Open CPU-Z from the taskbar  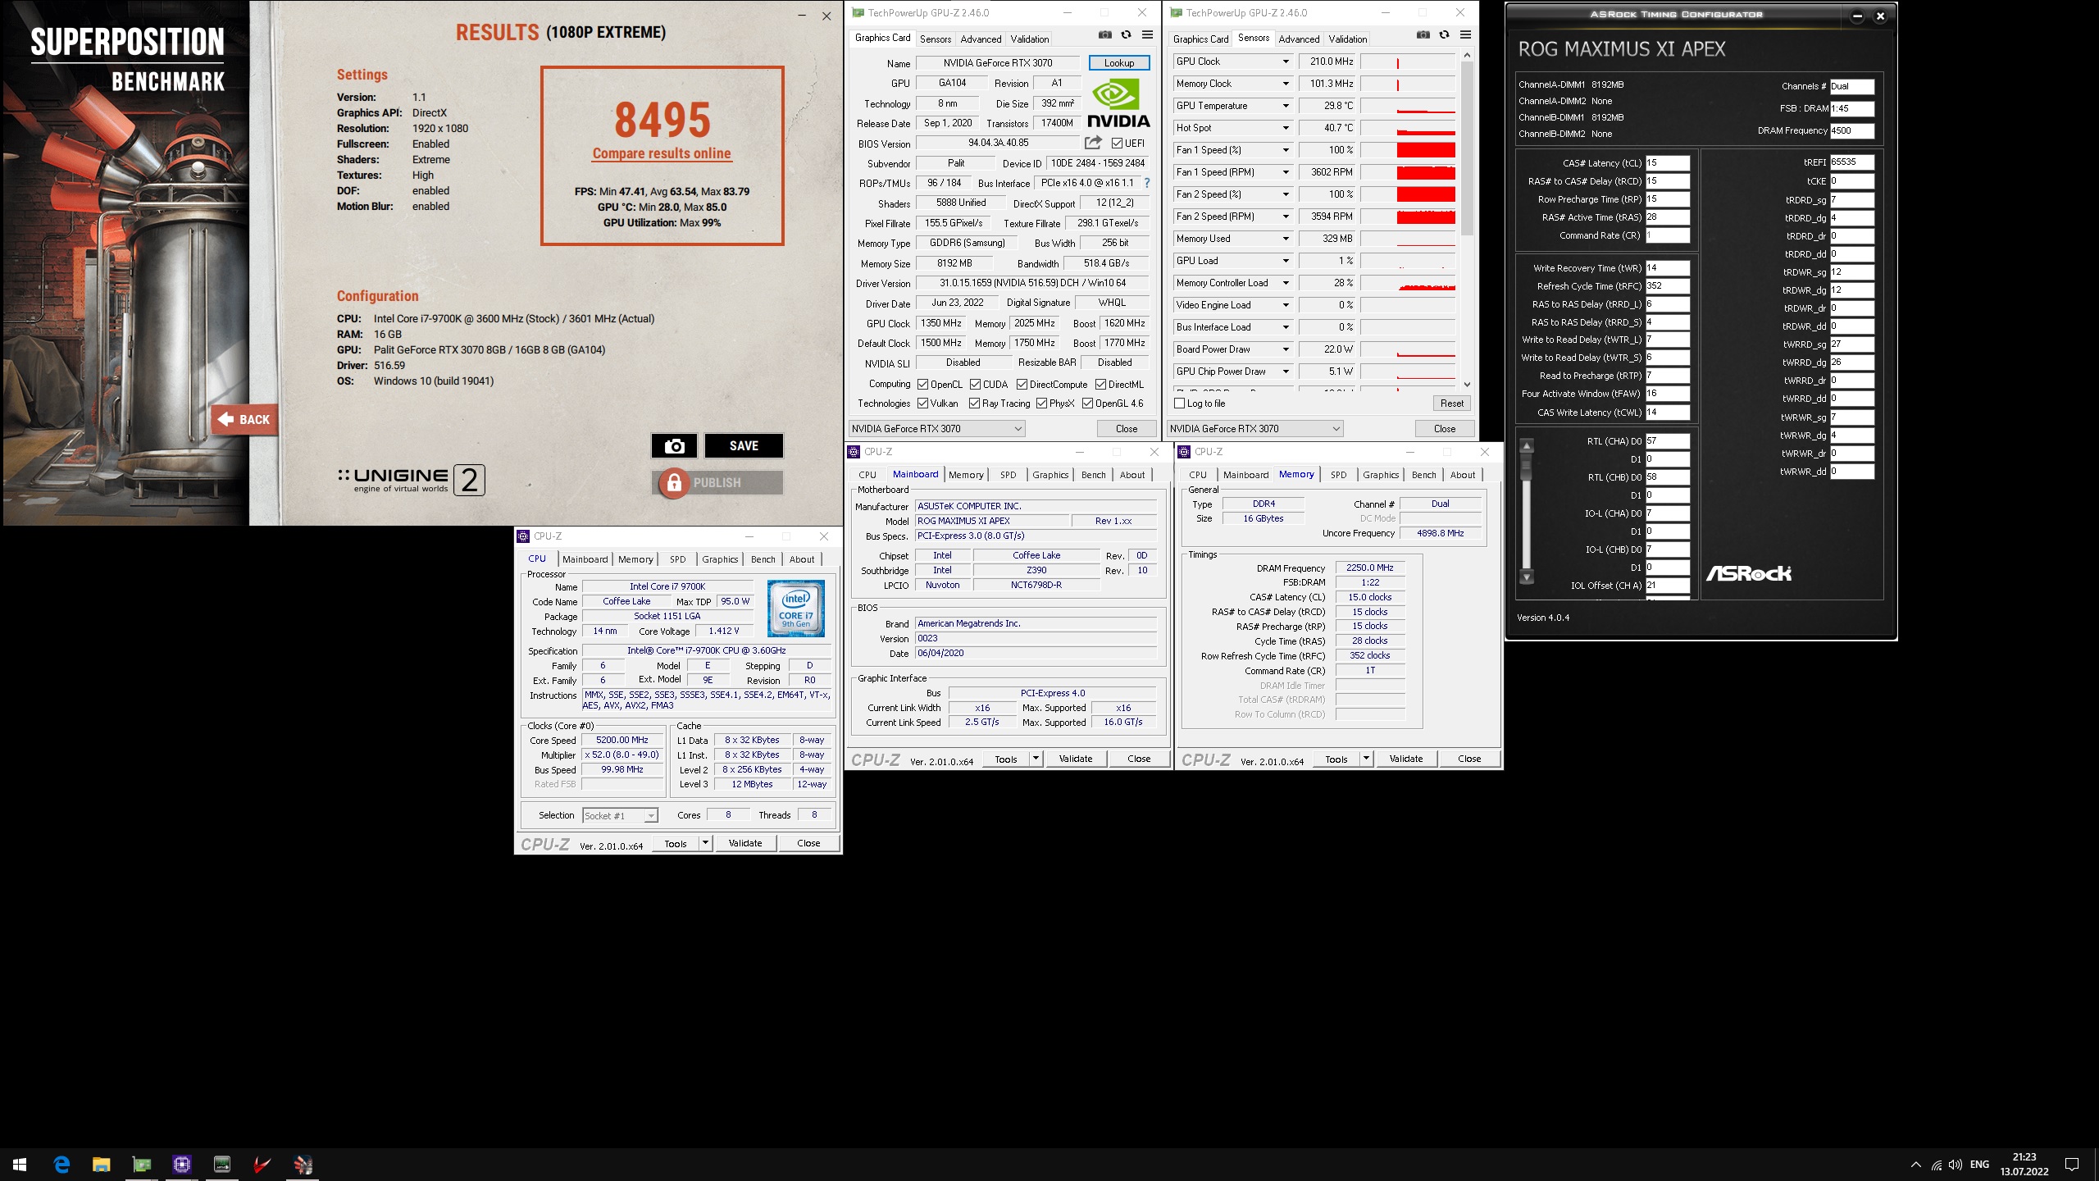pos(182,1164)
